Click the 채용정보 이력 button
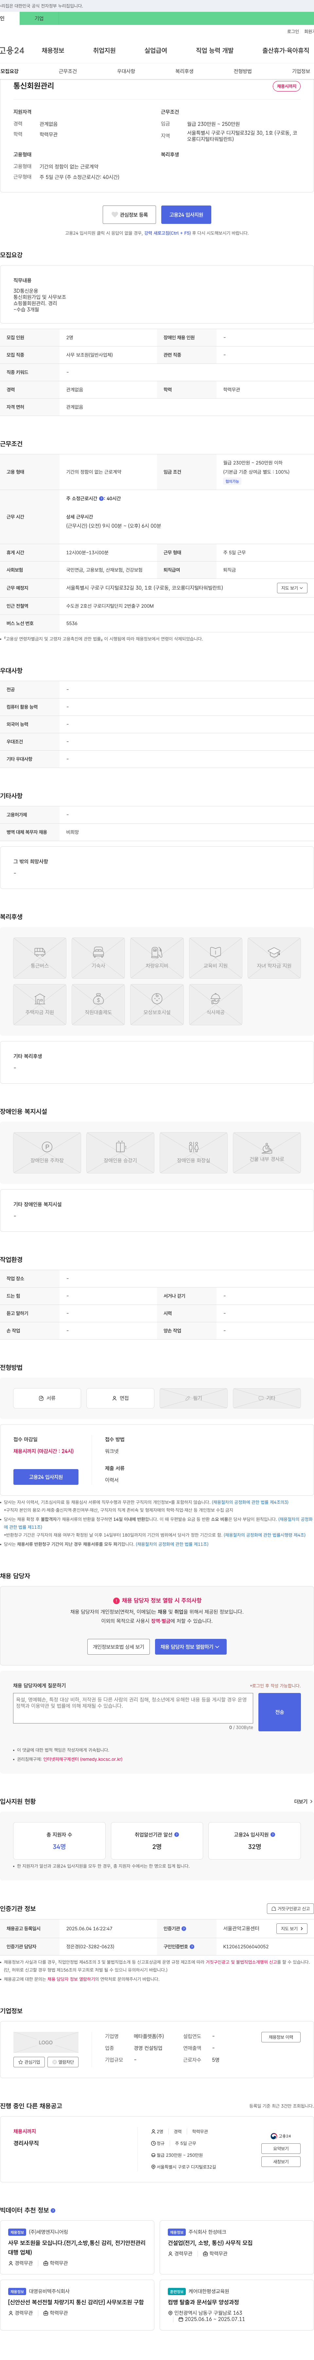Image resolution: width=314 pixels, height=2360 pixels. tap(281, 2036)
